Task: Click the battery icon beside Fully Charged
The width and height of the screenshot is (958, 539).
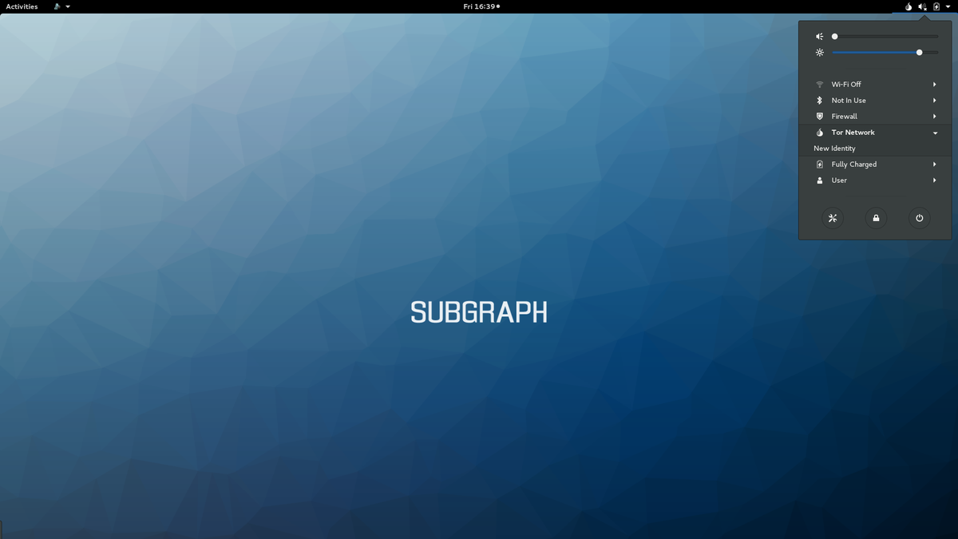Action: [x=819, y=164]
